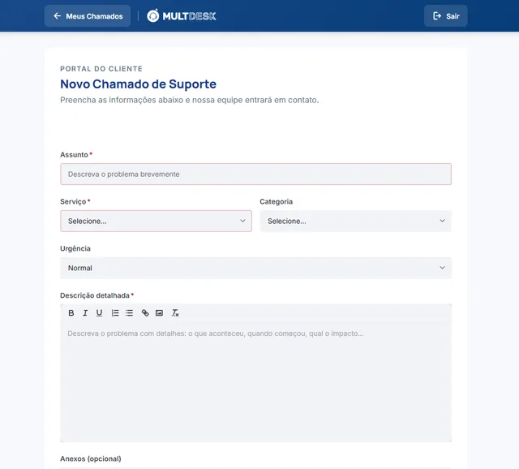Click the MultDesk logo
The height and width of the screenshot is (469, 519).
182,16
